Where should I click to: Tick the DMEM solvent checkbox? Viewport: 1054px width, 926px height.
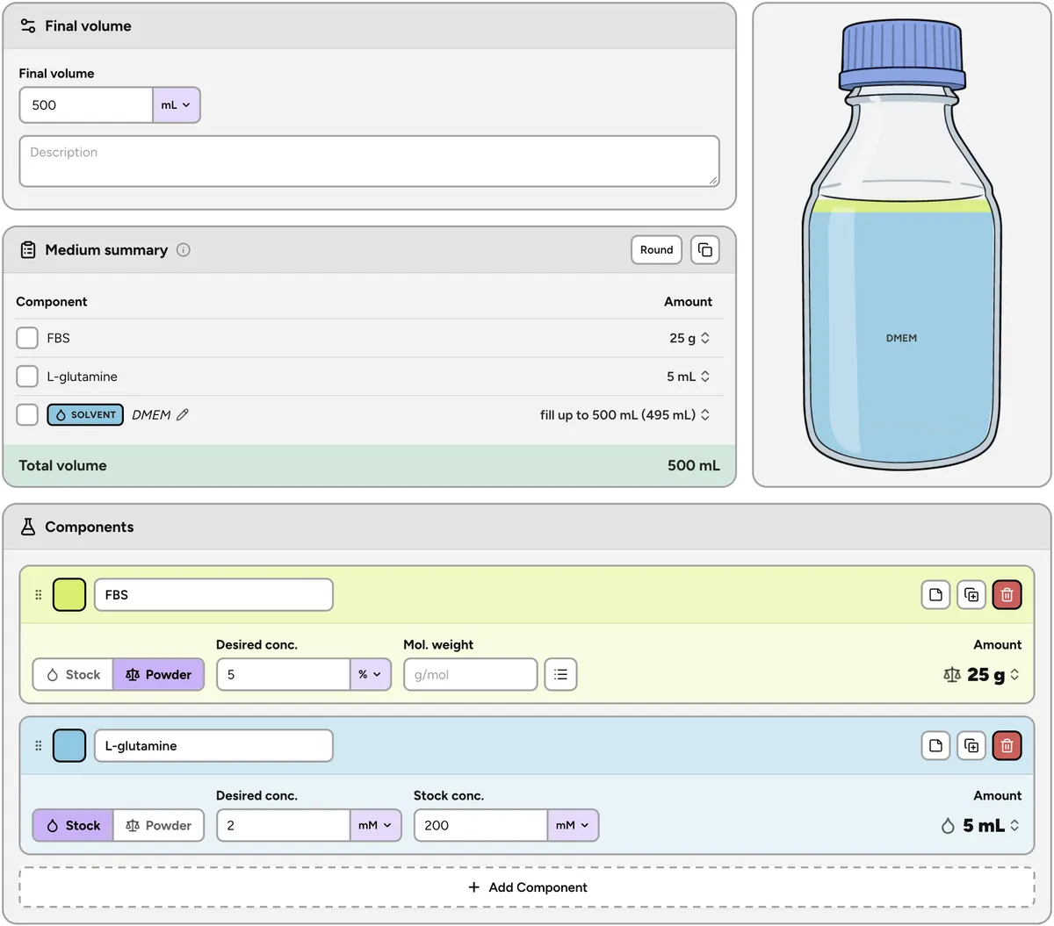pyautogui.click(x=27, y=415)
